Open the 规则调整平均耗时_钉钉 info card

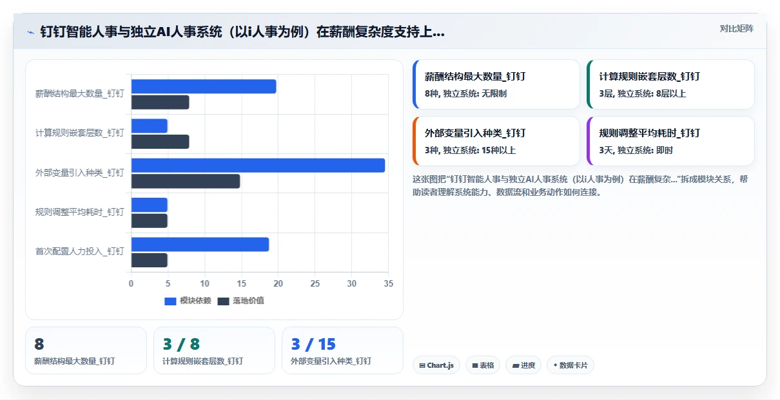(670, 141)
